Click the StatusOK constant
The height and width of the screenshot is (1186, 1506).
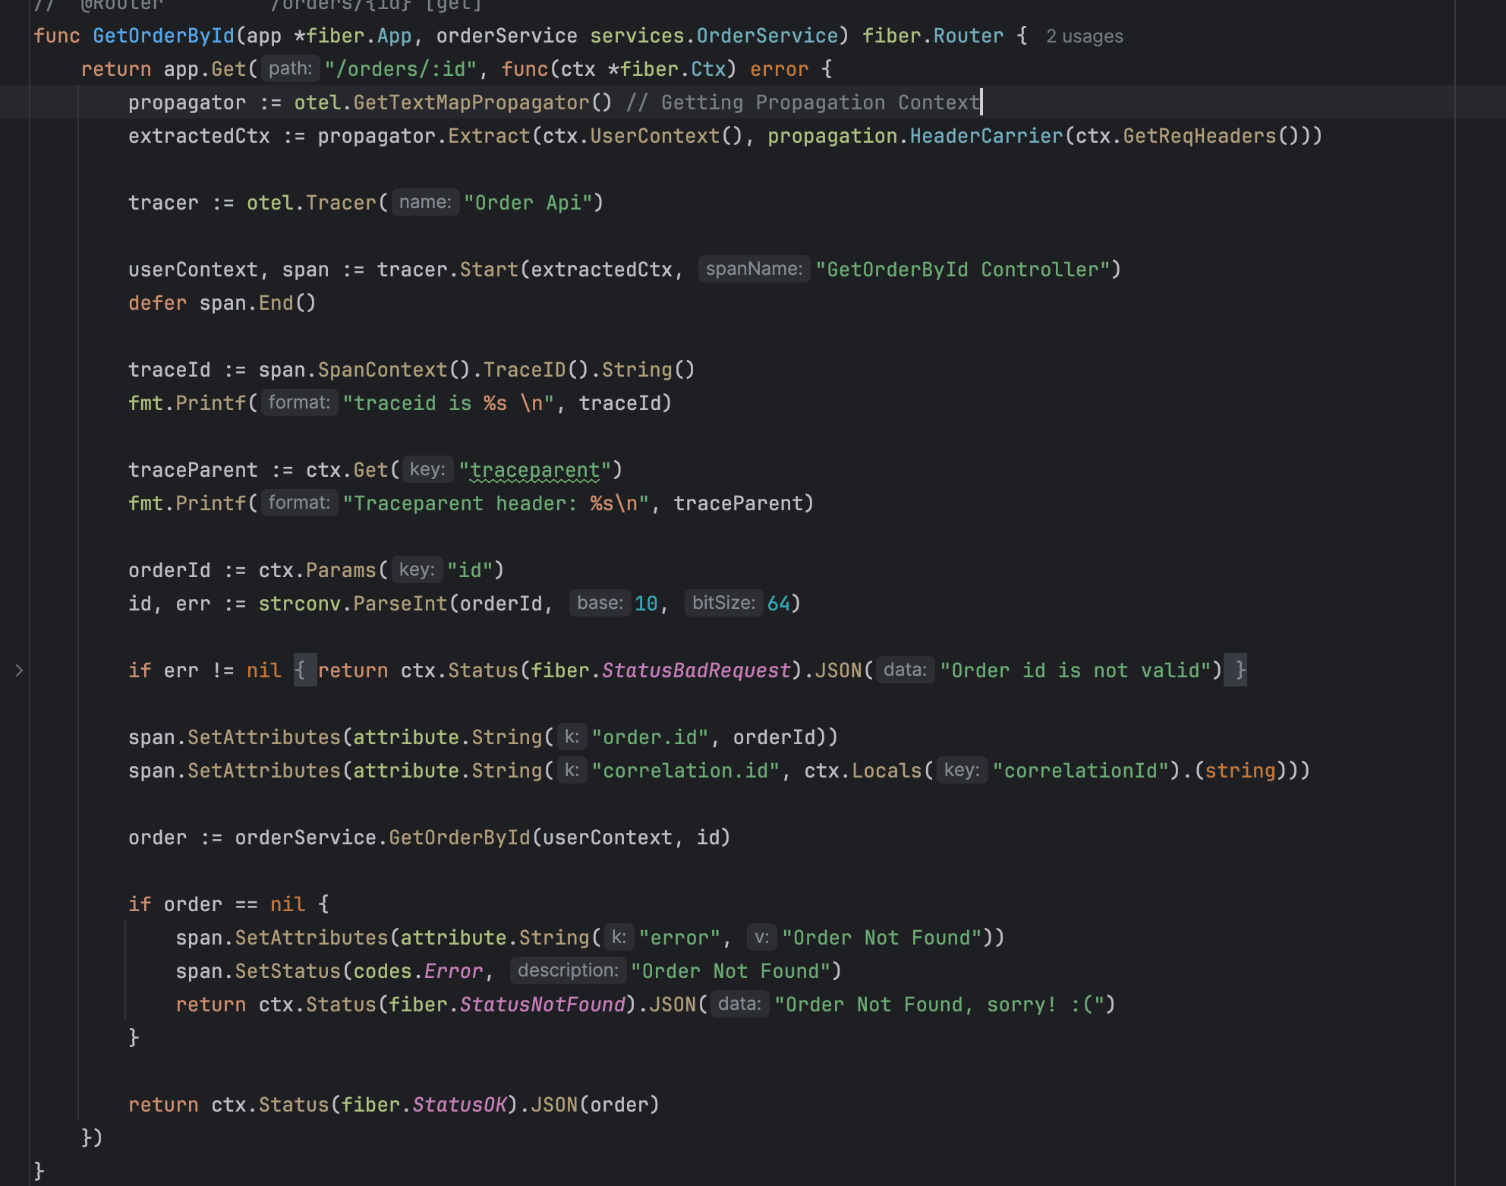coord(459,1105)
